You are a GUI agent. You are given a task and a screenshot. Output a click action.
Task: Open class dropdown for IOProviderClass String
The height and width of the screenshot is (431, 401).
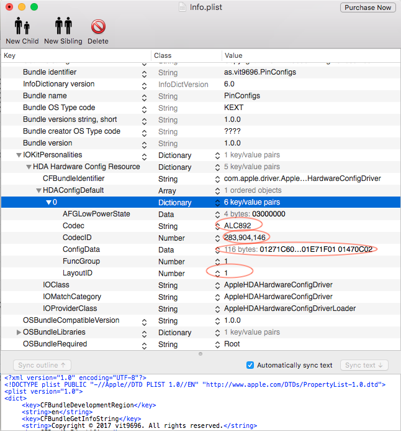pyautogui.click(x=217, y=309)
